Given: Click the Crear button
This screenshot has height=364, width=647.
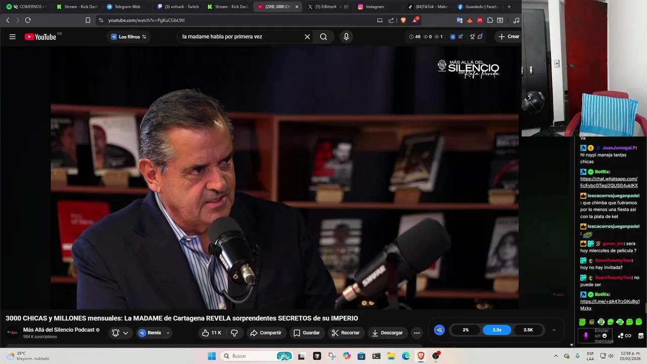Looking at the screenshot, I should pos(509,36).
